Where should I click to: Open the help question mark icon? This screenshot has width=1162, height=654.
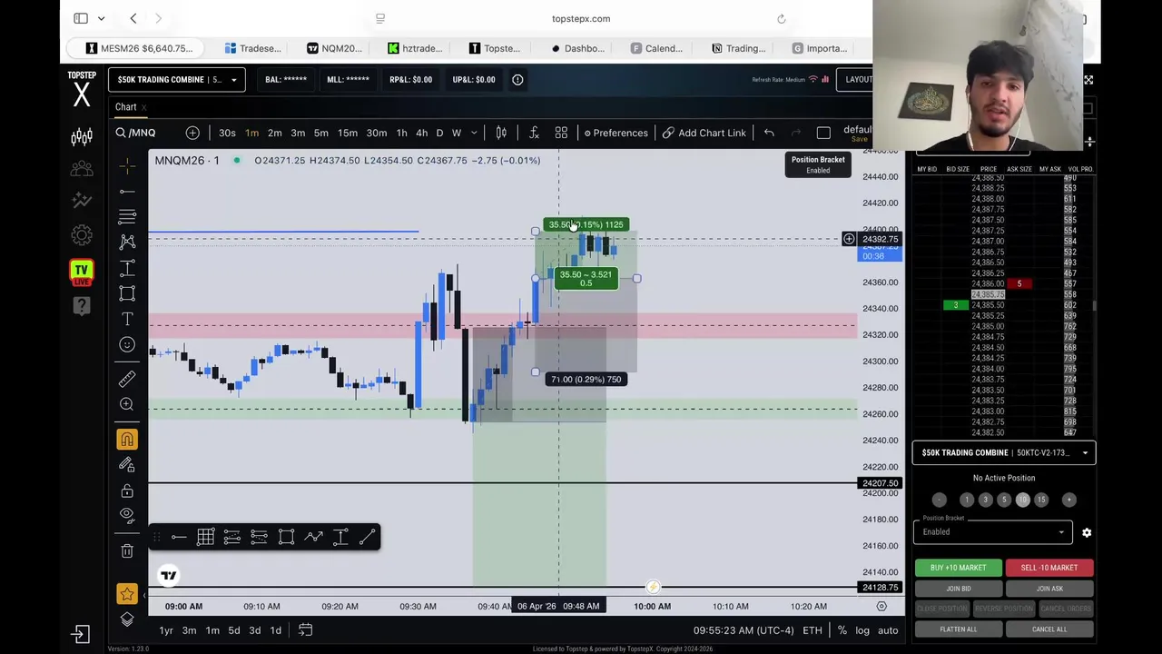tap(82, 306)
